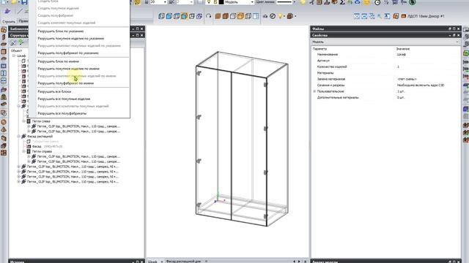Toggle the layer visibility bulb beside 'Модель'

click(x=209, y=2)
